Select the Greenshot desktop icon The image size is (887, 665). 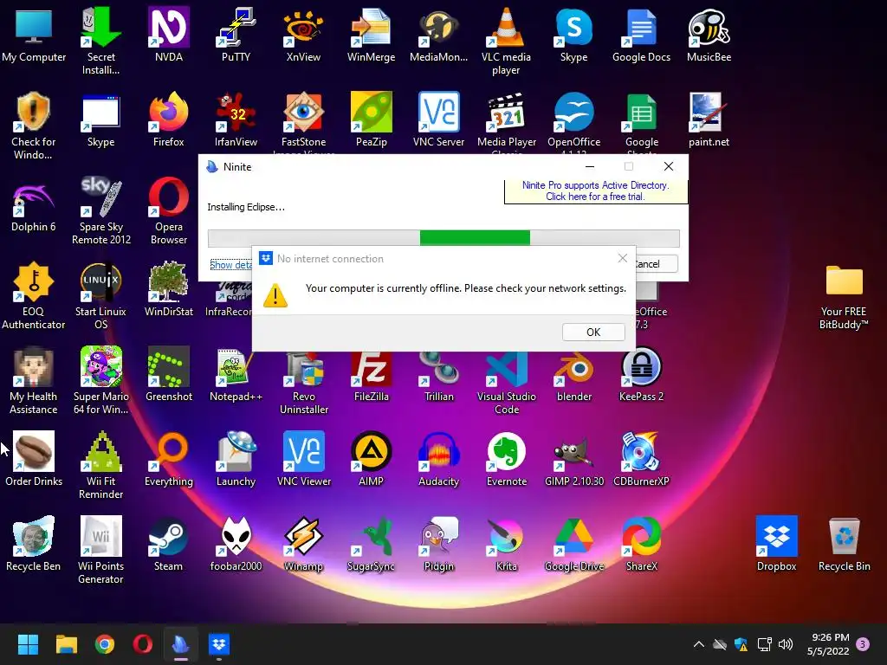point(169,374)
